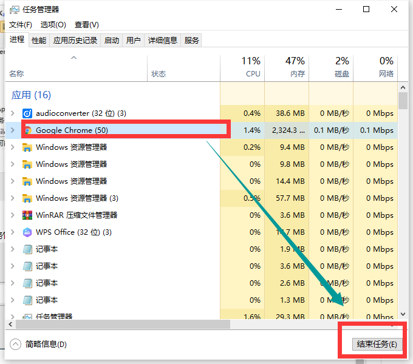Switch to the 性能 tab
Image resolution: width=413 pixels, height=364 pixels.
38,41
